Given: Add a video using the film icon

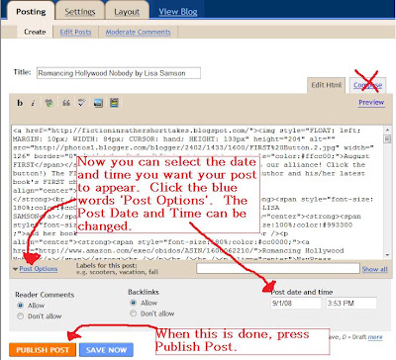Looking at the screenshot, I should tap(114, 103).
